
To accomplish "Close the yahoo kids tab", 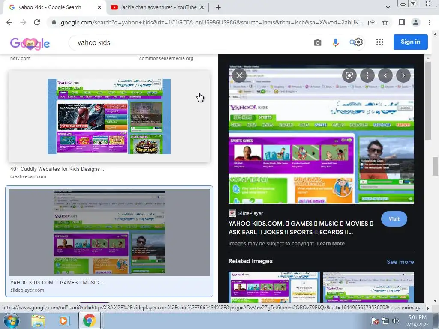I will tap(99, 8).
